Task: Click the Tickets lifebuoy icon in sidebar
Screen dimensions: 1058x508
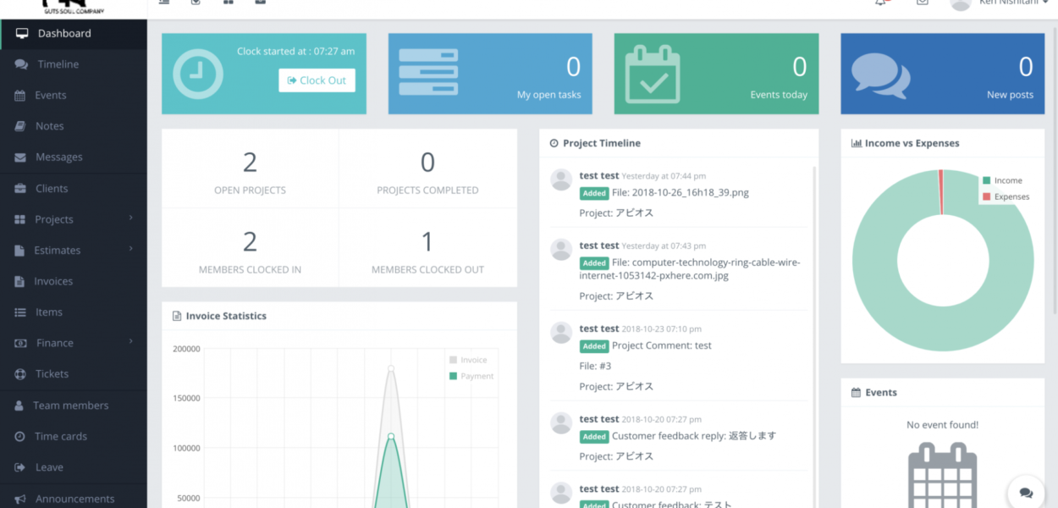Action: 19,374
